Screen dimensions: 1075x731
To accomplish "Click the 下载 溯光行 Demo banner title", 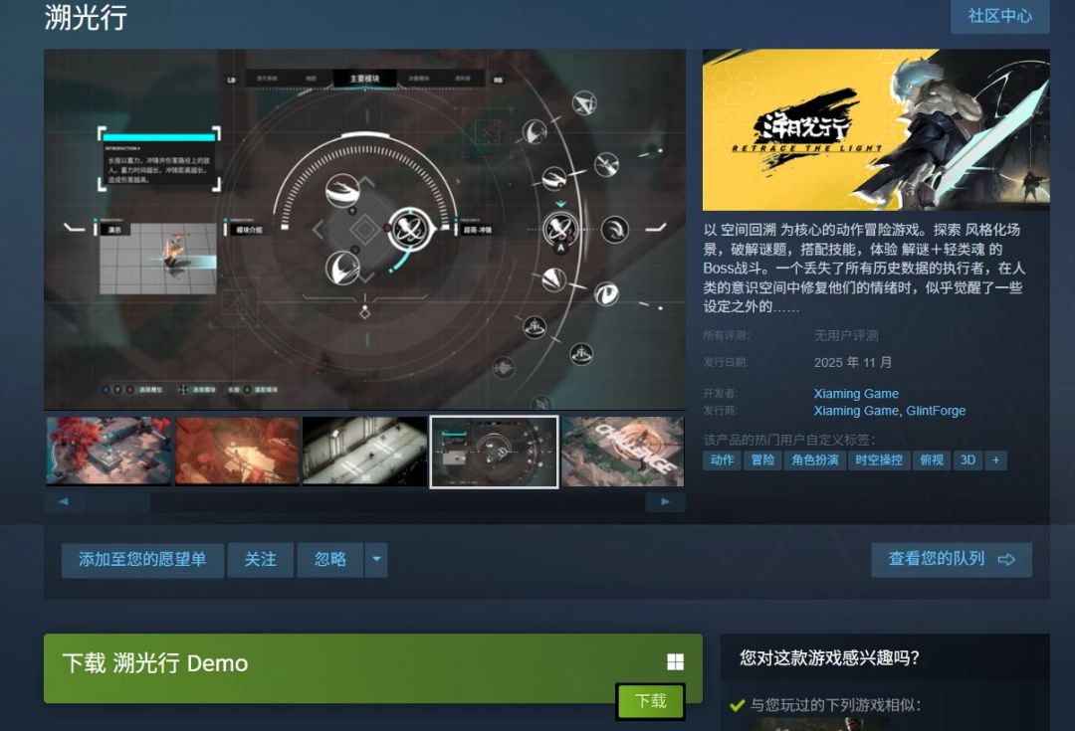I will [x=155, y=663].
